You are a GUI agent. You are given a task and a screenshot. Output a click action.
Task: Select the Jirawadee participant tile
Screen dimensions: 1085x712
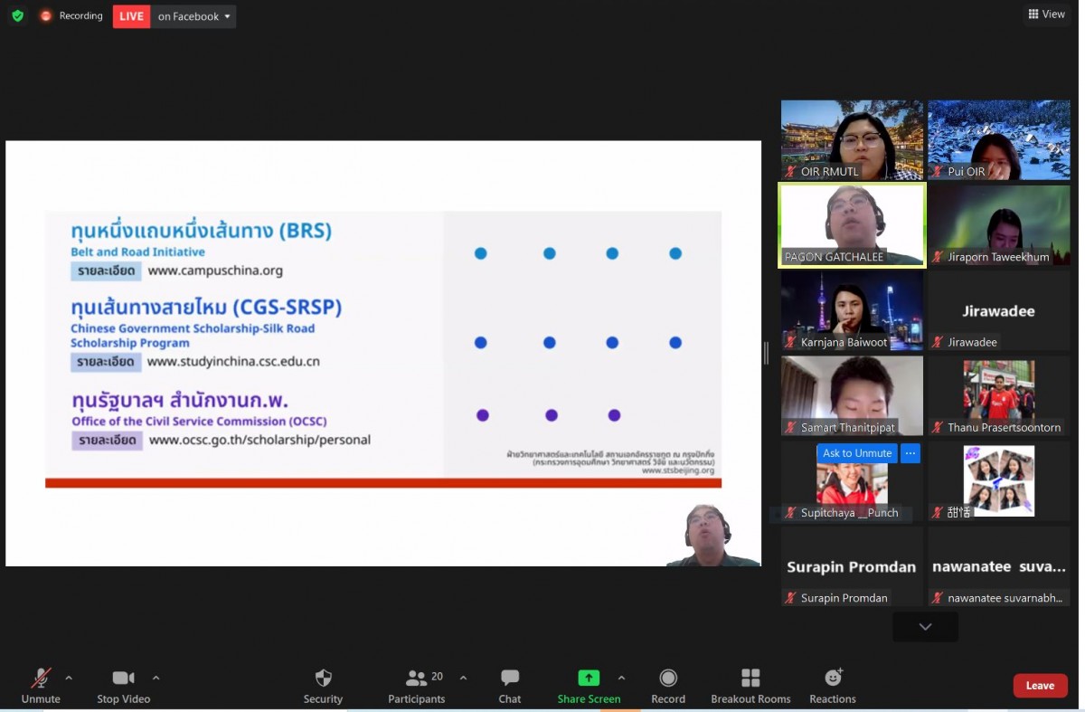tap(998, 310)
